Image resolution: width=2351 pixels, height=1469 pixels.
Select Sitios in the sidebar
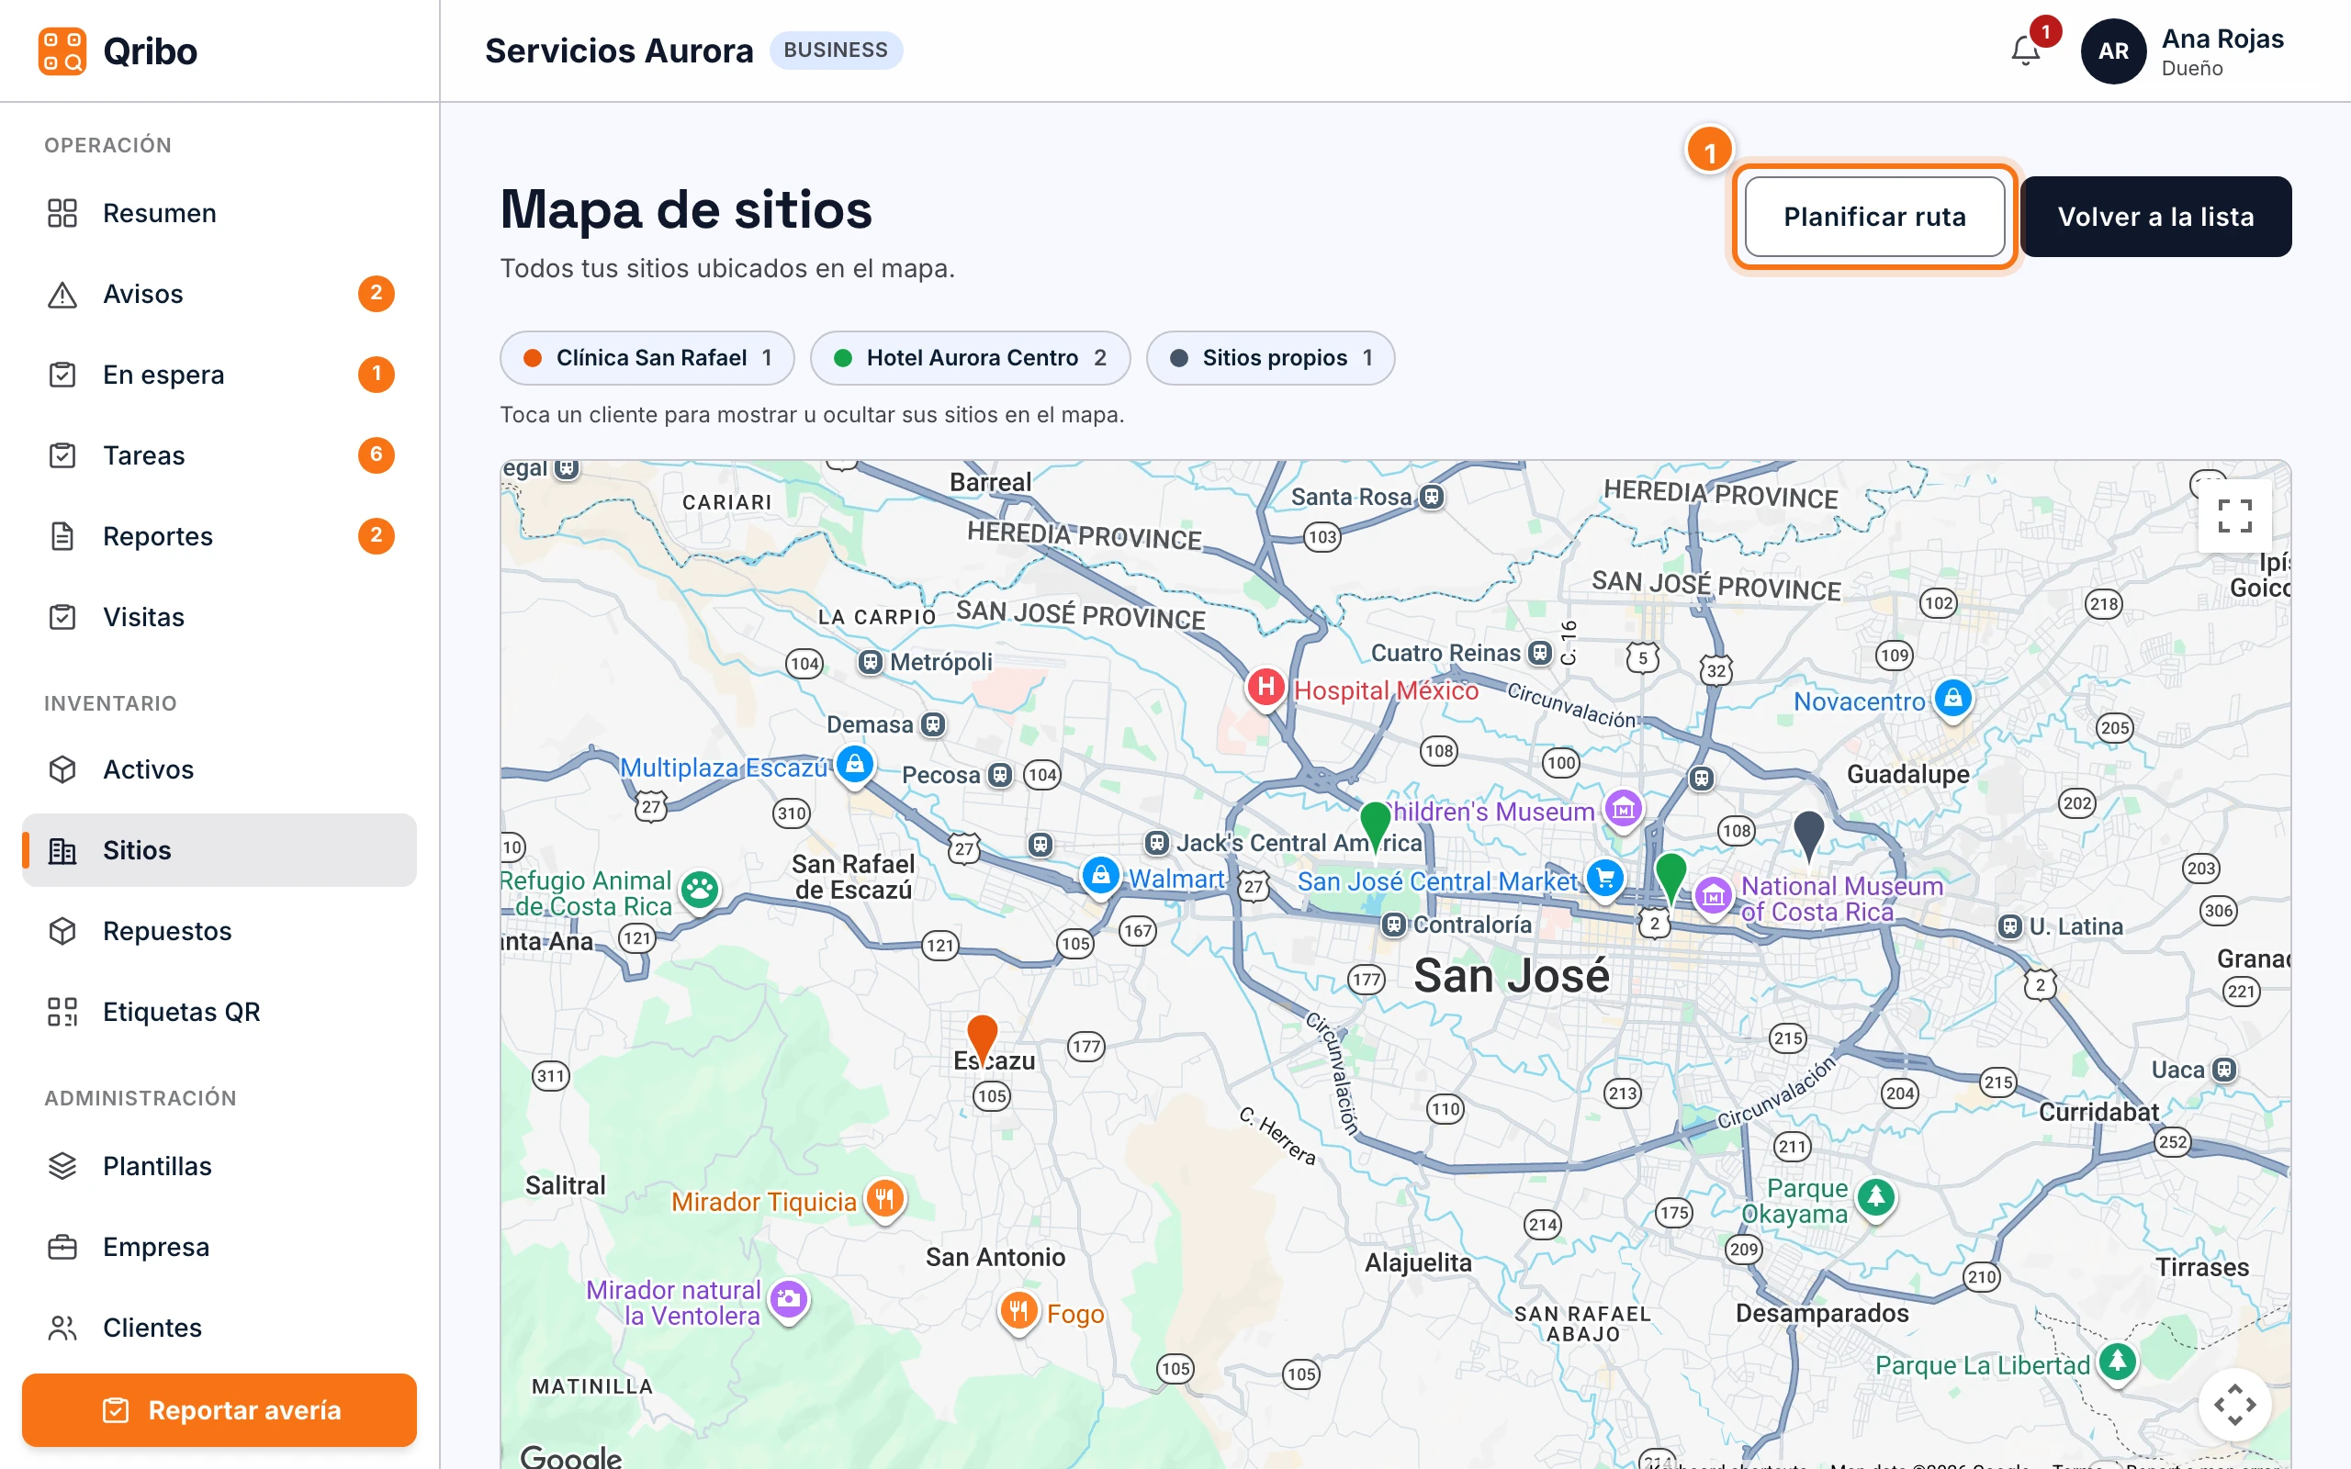pos(219,850)
